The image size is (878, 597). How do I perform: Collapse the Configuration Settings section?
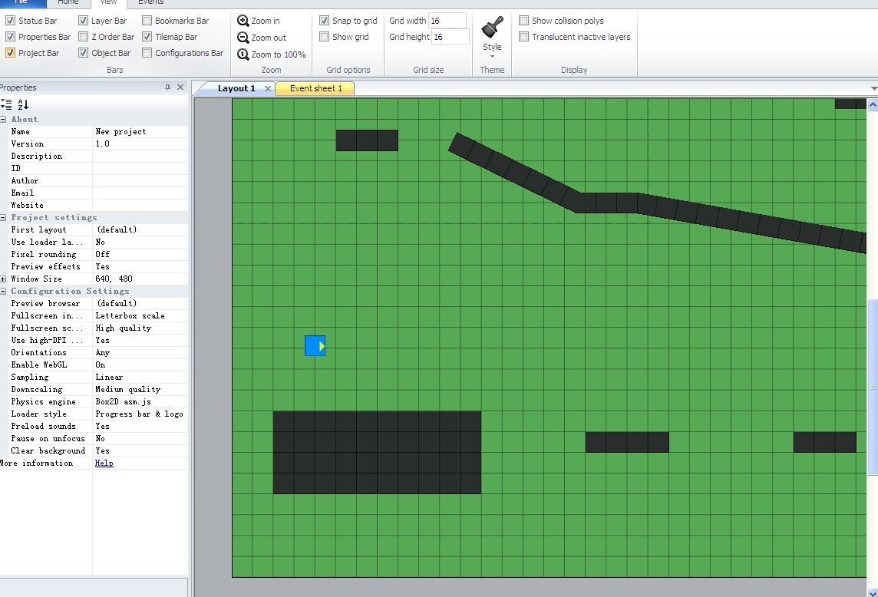3,292
